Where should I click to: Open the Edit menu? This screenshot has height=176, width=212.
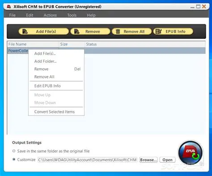pos(30,15)
